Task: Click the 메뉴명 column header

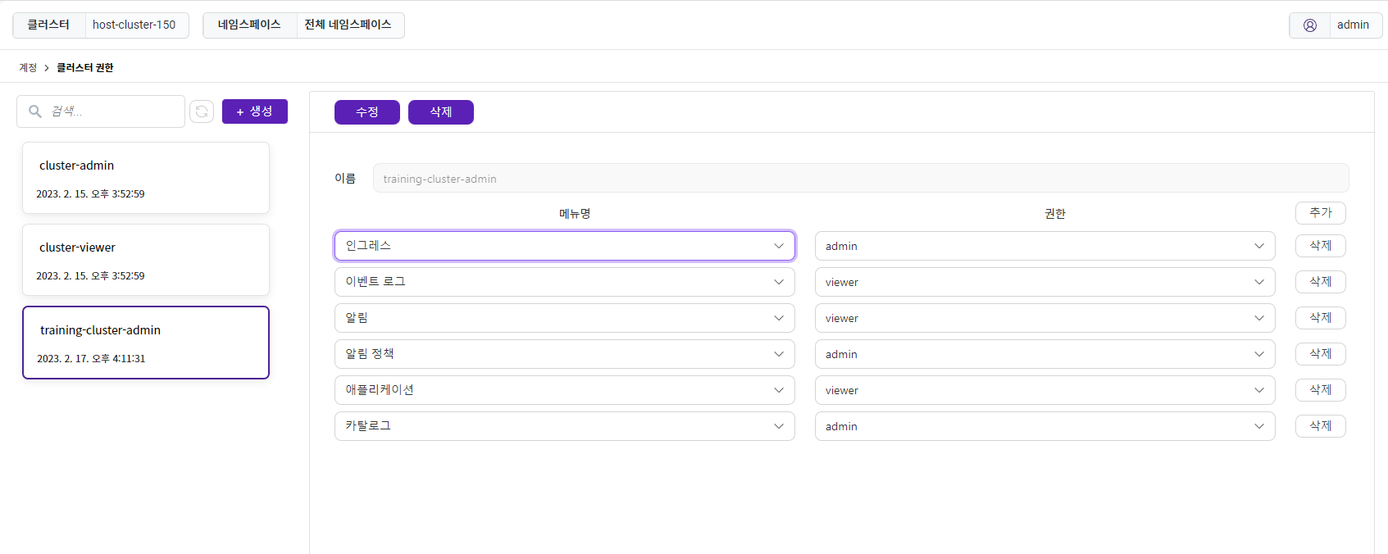Action: (x=575, y=214)
